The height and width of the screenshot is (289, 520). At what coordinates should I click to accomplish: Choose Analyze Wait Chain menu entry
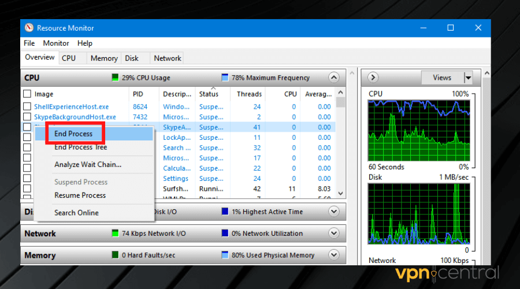click(88, 165)
